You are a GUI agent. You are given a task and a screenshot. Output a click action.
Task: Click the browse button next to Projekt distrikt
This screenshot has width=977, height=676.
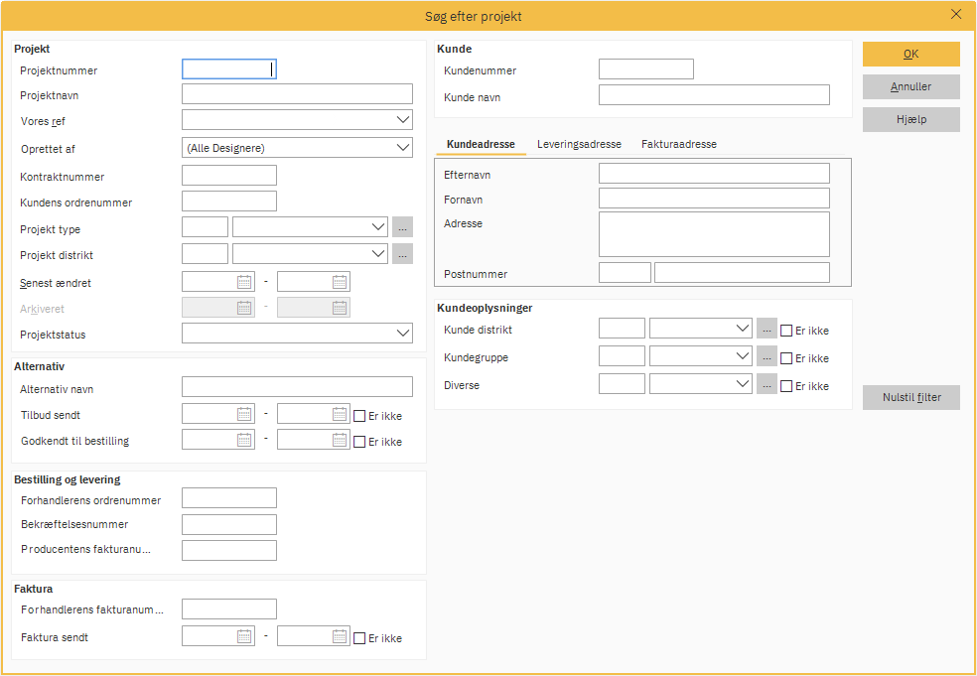tap(402, 254)
